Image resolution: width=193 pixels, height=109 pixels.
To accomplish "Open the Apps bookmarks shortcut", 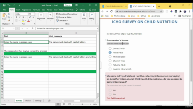I will (105, 16).
